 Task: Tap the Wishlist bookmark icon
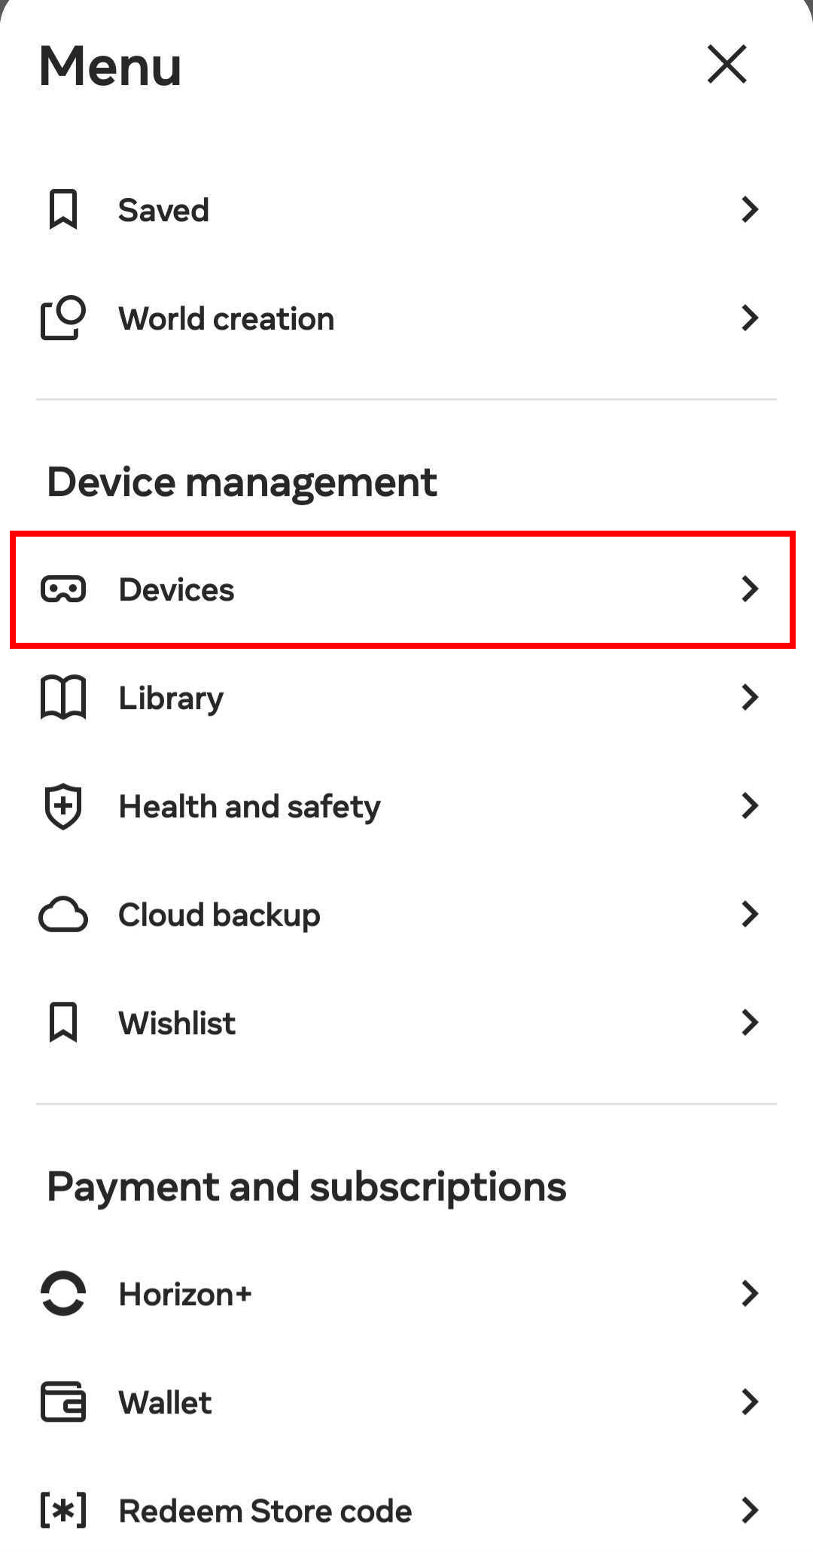pos(63,1023)
